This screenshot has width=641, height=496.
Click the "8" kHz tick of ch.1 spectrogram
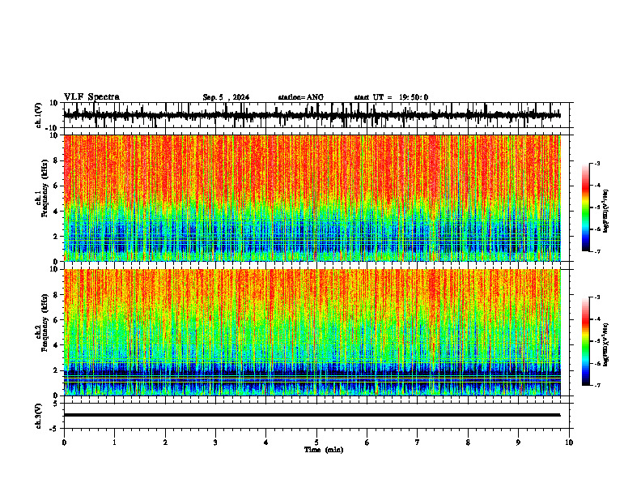pyautogui.click(x=57, y=160)
